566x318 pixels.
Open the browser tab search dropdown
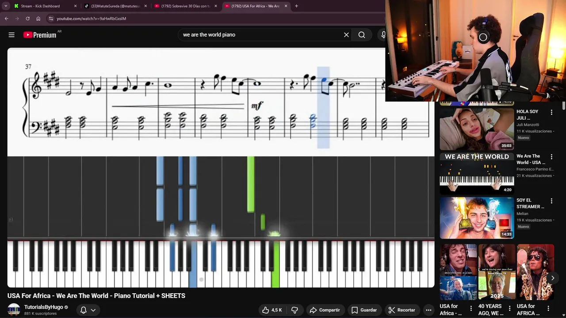6,6
